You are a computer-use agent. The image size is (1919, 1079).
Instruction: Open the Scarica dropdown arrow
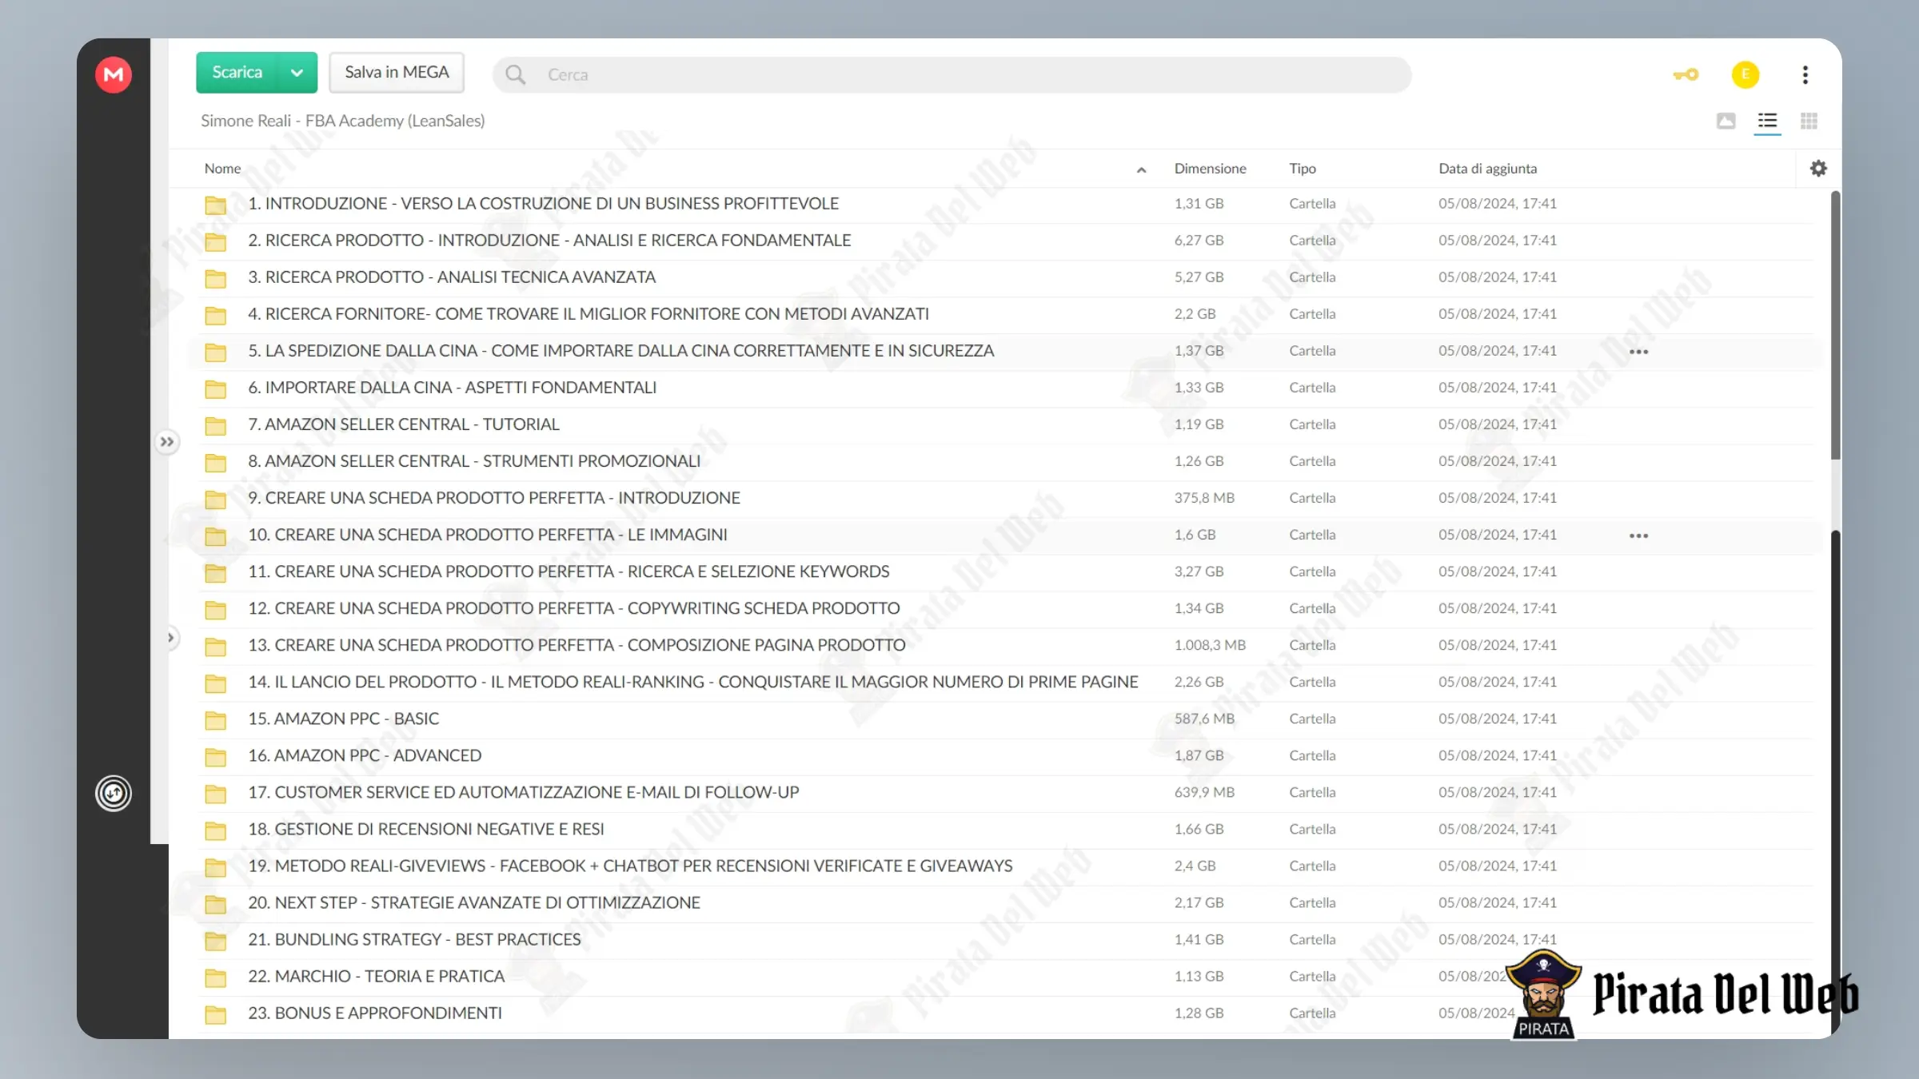tap(297, 73)
